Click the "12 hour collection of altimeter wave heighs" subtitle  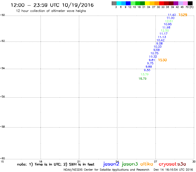[x=51, y=11]
